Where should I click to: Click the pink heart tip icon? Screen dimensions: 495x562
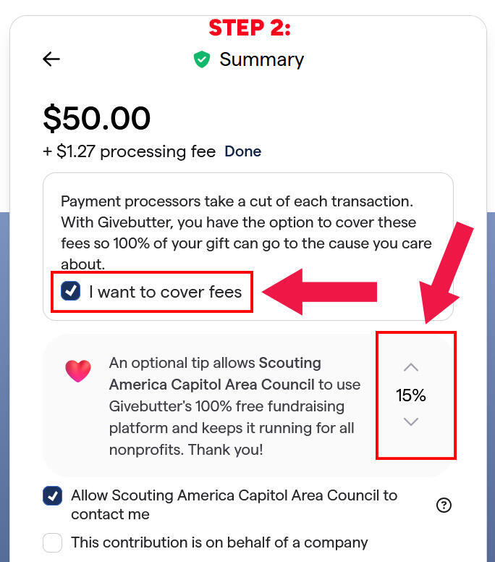click(78, 371)
